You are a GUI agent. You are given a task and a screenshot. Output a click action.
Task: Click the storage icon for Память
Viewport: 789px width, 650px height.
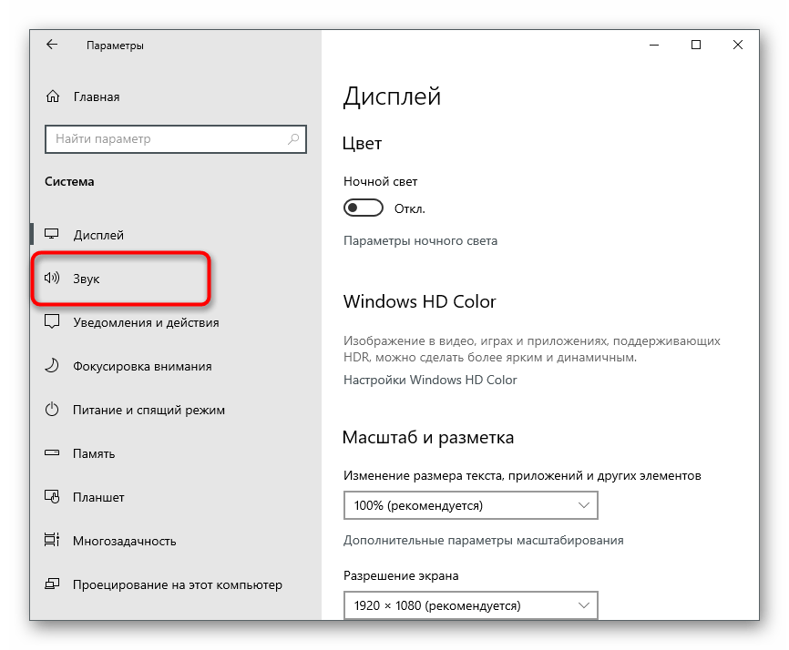(53, 453)
